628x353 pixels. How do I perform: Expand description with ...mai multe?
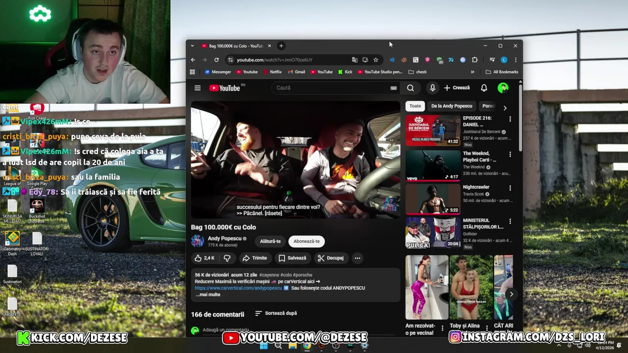[208, 295]
